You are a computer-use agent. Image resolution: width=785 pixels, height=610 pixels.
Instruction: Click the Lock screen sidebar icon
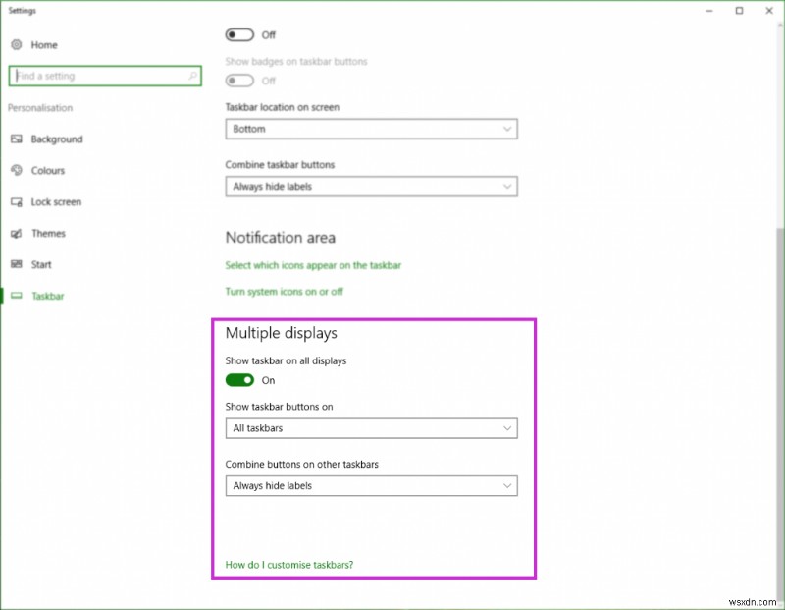[16, 201]
